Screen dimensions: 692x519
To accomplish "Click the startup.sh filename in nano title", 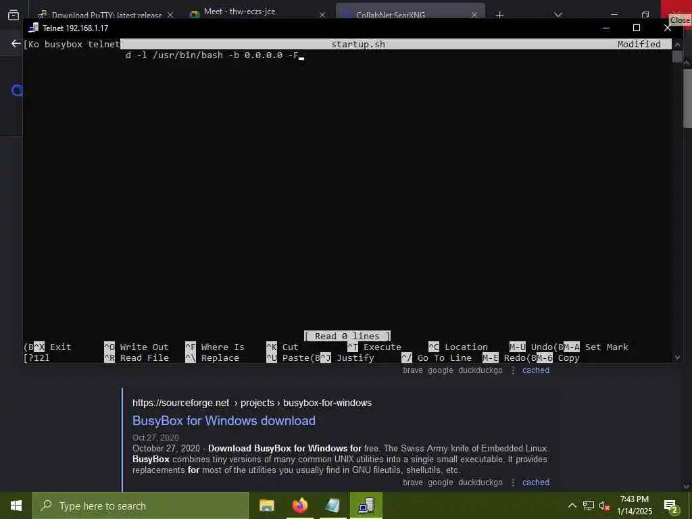I will (358, 44).
